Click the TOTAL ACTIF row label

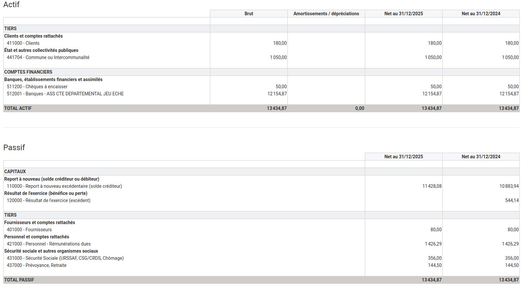pyautogui.click(x=18, y=108)
